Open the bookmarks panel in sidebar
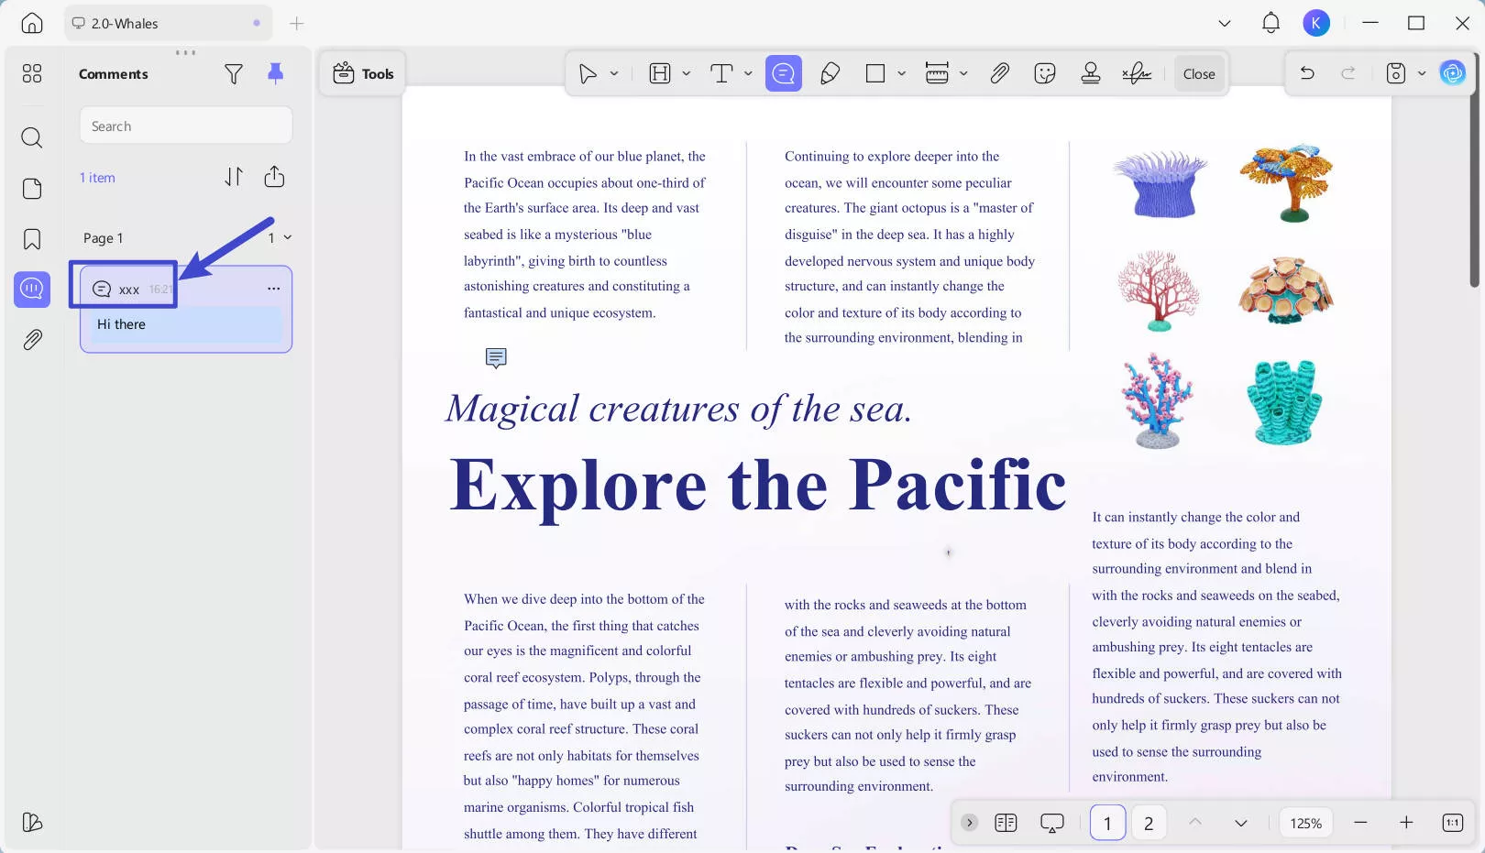Viewport: 1485px width, 853px height. (32, 239)
